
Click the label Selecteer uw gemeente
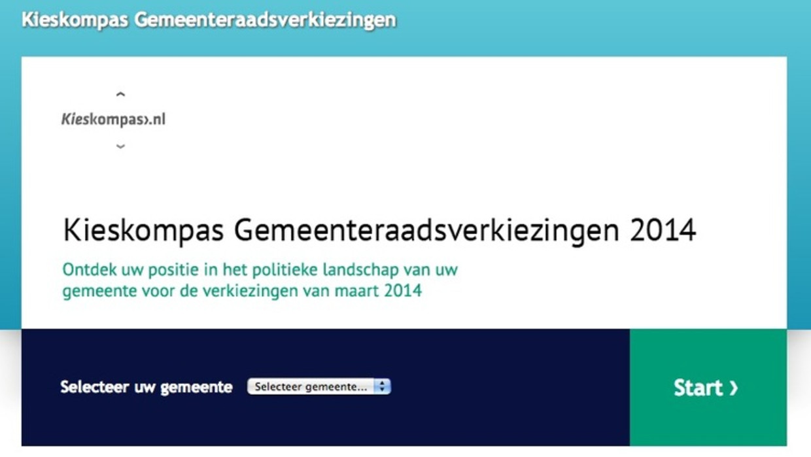coord(147,387)
